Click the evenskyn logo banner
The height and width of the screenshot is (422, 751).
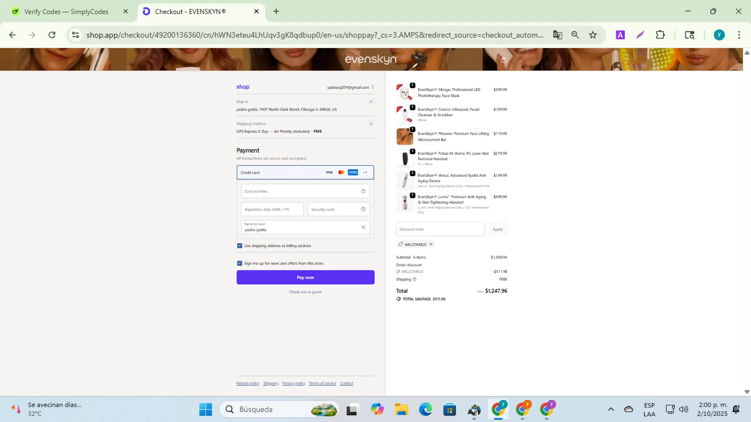[x=371, y=60]
